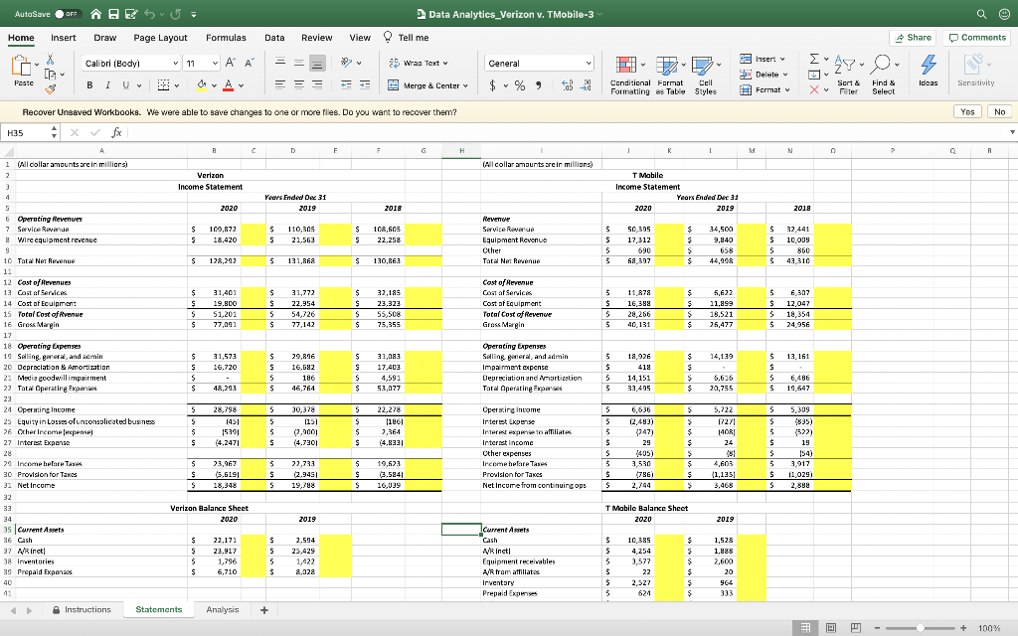This screenshot has height=636, width=1018.
Task: Click the Share button
Action: pyautogui.click(x=913, y=38)
